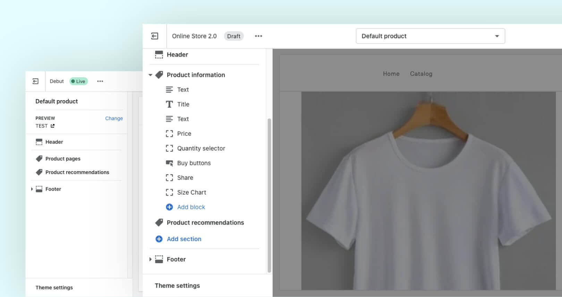The height and width of the screenshot is (297, 562).
Task: Click the second Text block icon below Title
Action: click(169, 119)
